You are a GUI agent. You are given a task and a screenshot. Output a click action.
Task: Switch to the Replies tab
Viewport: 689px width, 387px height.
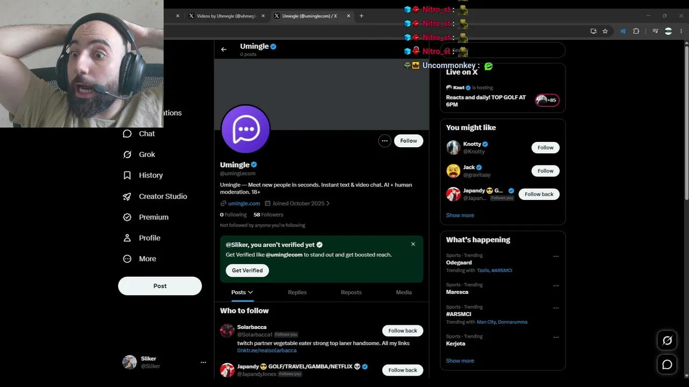297,292
